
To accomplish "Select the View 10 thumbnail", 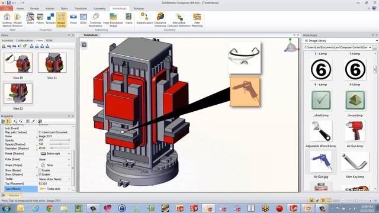I will 18,63.
